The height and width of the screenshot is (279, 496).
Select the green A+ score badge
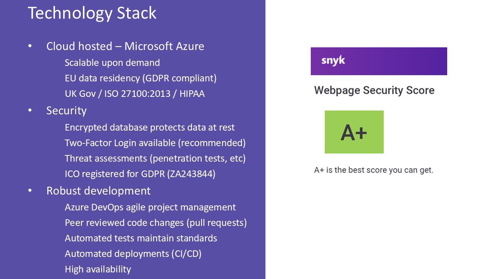coord(354,132)
